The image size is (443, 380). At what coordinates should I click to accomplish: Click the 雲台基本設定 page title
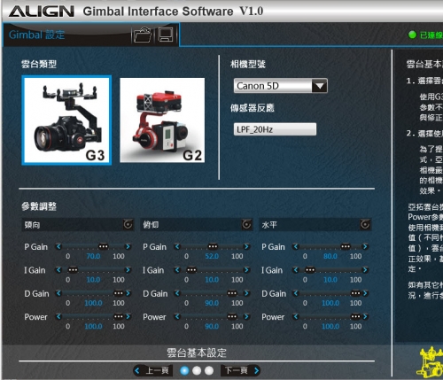(197, 353)
